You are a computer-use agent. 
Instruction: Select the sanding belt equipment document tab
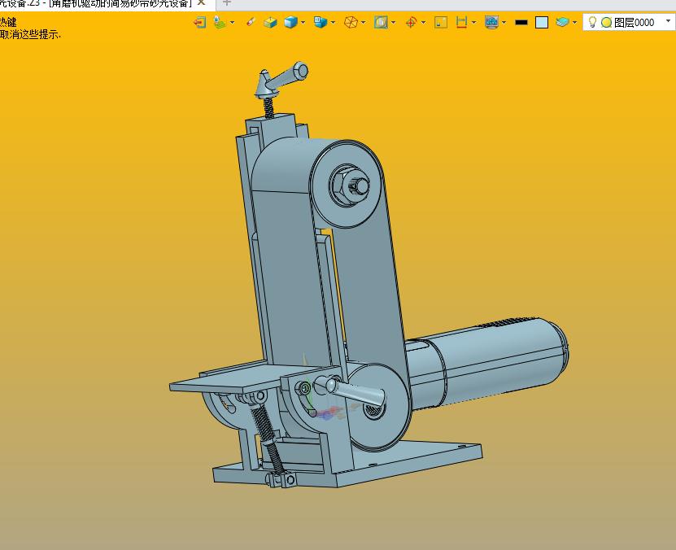point(95,3)
